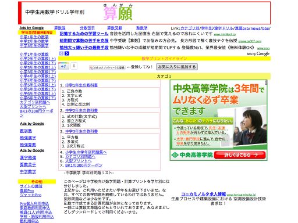Open the ジャッカPro link under その他

[x=30, y=195]
